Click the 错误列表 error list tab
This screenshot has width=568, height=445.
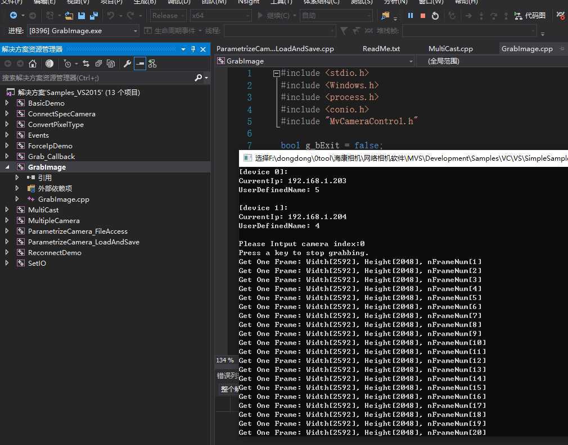pos(228,375)
